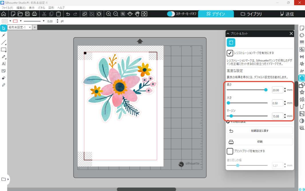Click the Thickness slider handle

[x=228, y=103]
